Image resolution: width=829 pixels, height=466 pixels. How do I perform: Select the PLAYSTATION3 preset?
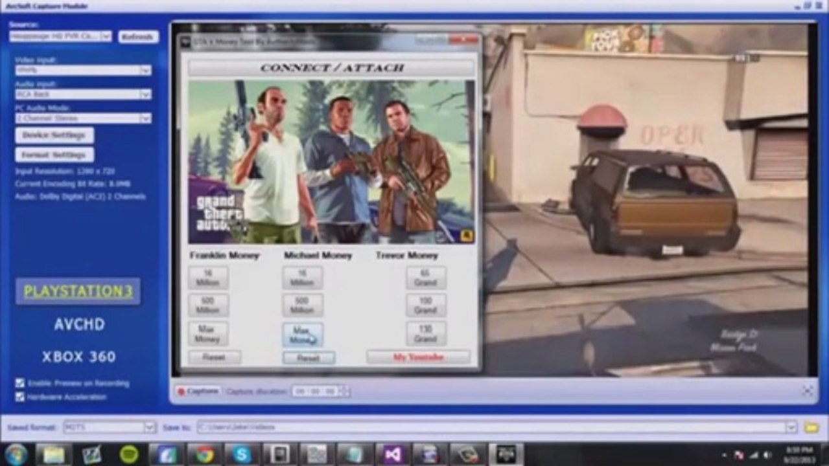[x=78, y=291]
